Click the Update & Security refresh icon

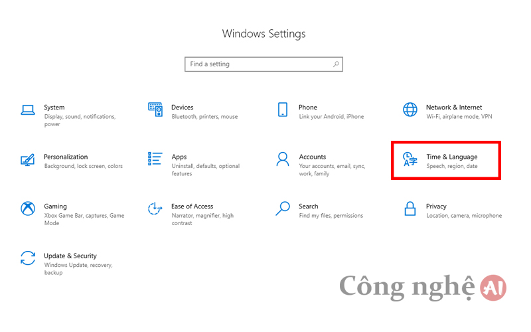(28, 258)
